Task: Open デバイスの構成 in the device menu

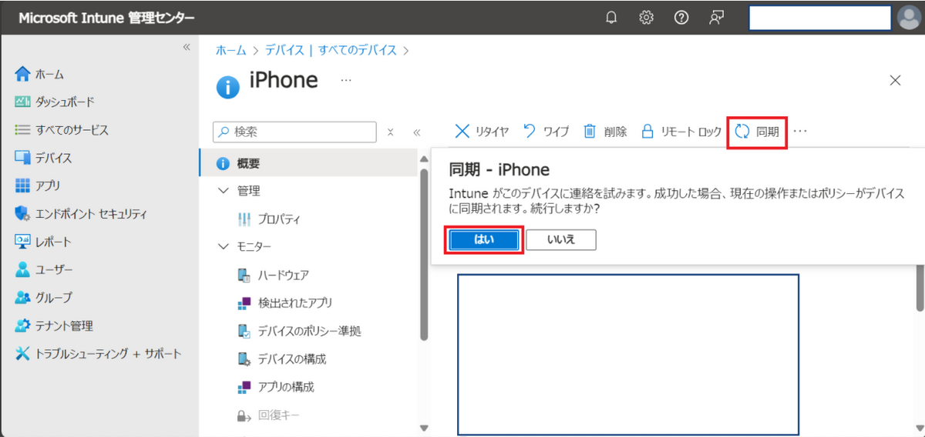Action: pyautogui.click(x=281, y=359)
